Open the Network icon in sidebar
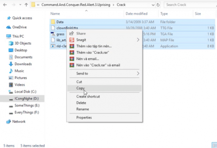Screen dimensions: 217x148 point(9,121)
